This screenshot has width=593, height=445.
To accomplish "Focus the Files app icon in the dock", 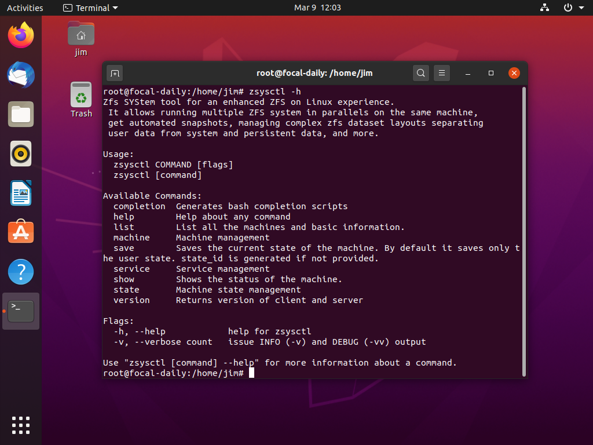I will [20, 114].
